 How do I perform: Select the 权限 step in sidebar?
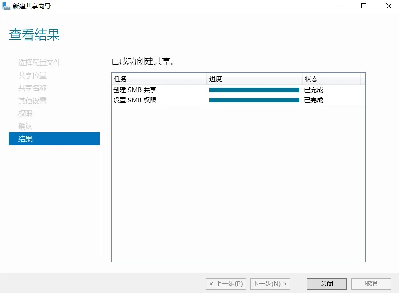click(x=25, y=114)
